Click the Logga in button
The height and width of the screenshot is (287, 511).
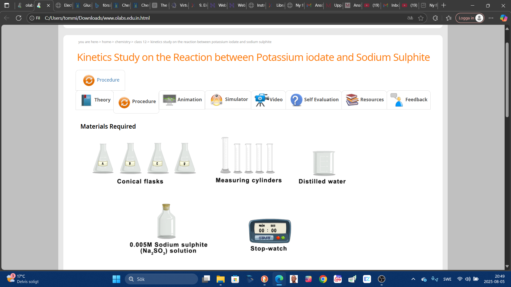point(469,18)
